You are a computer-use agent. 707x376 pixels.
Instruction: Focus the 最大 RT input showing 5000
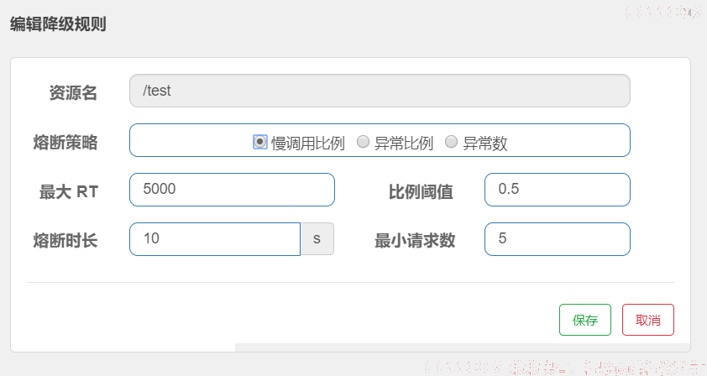tap(232, 190)
